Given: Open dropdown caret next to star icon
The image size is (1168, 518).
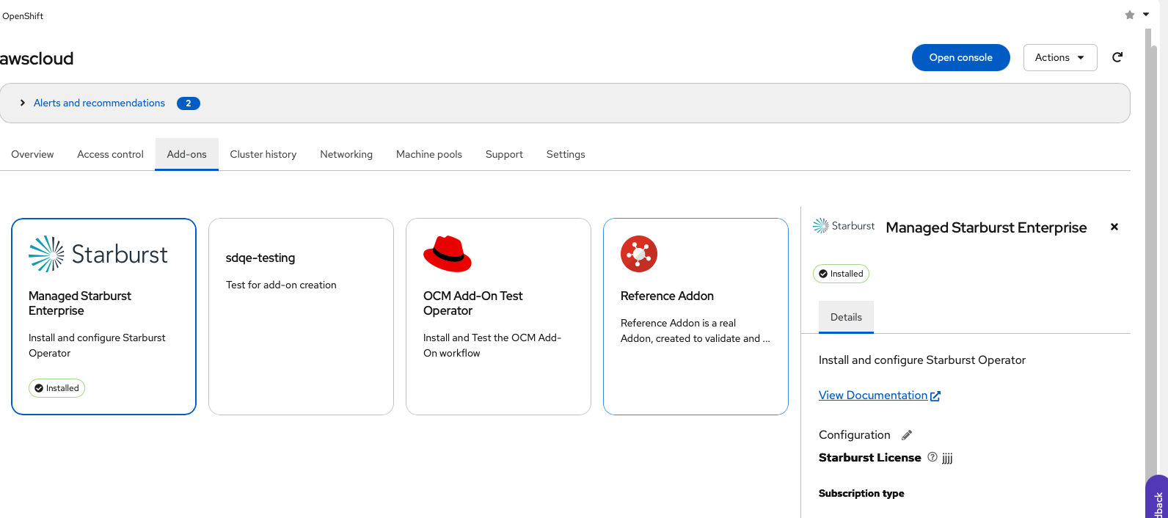Looking at the screenshot, I should (x=1146, y=15).
